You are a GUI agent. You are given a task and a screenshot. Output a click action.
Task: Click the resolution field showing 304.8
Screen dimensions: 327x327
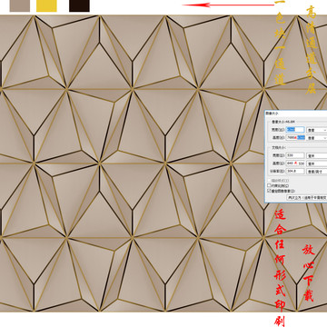295,171
